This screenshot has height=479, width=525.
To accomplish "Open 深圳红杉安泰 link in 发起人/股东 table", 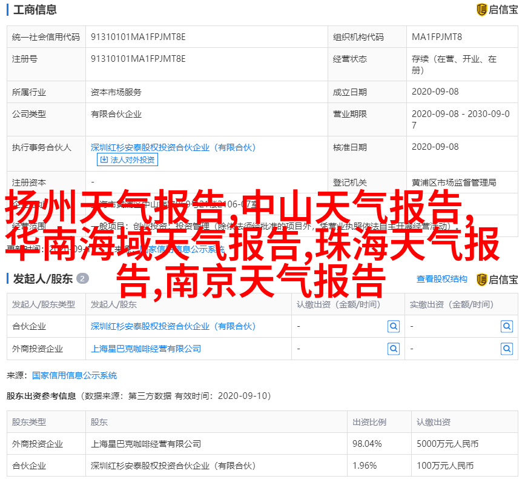I will 173,326.
